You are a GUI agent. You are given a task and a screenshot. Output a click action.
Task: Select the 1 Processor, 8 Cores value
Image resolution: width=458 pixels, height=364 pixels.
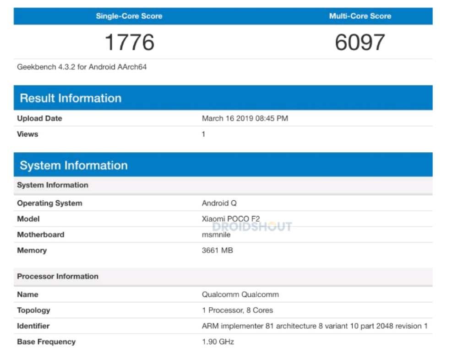pyautogui.click(x=237, y=310)
